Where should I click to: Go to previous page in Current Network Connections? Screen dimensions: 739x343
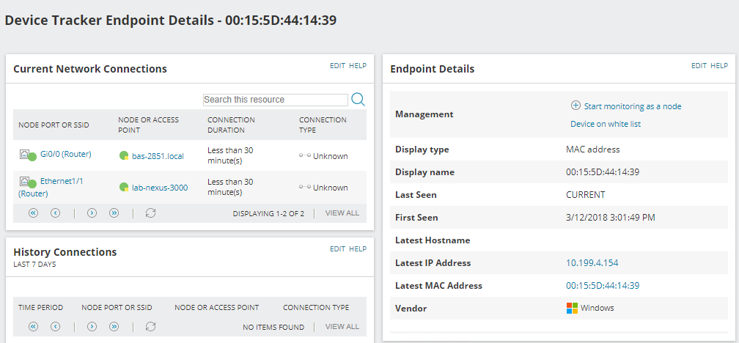point(55,213)
